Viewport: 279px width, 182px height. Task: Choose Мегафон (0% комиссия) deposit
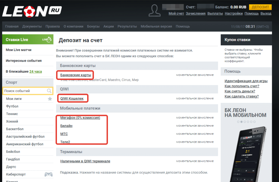(80, 118)
